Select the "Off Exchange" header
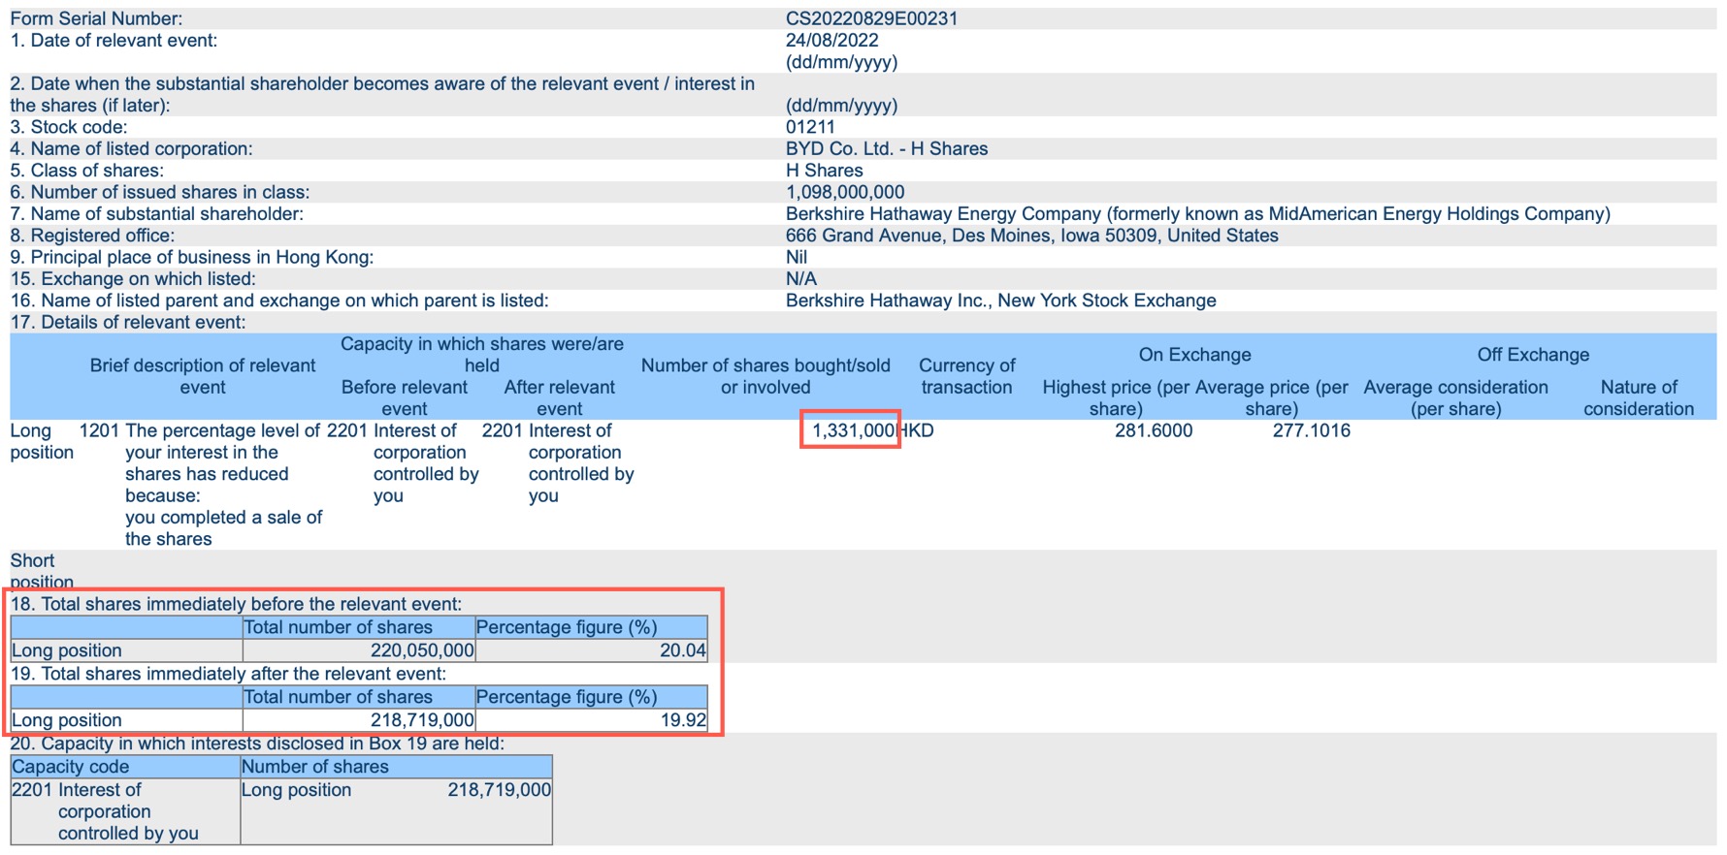Image resolution: width=1727 pixels, height=855 pixels. click(1533, 355)
